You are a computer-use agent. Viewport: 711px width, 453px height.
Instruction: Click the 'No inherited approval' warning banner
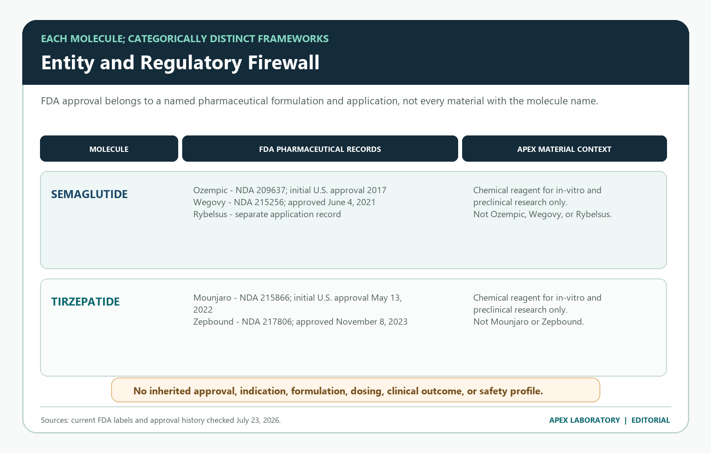(x=355, y=390)
